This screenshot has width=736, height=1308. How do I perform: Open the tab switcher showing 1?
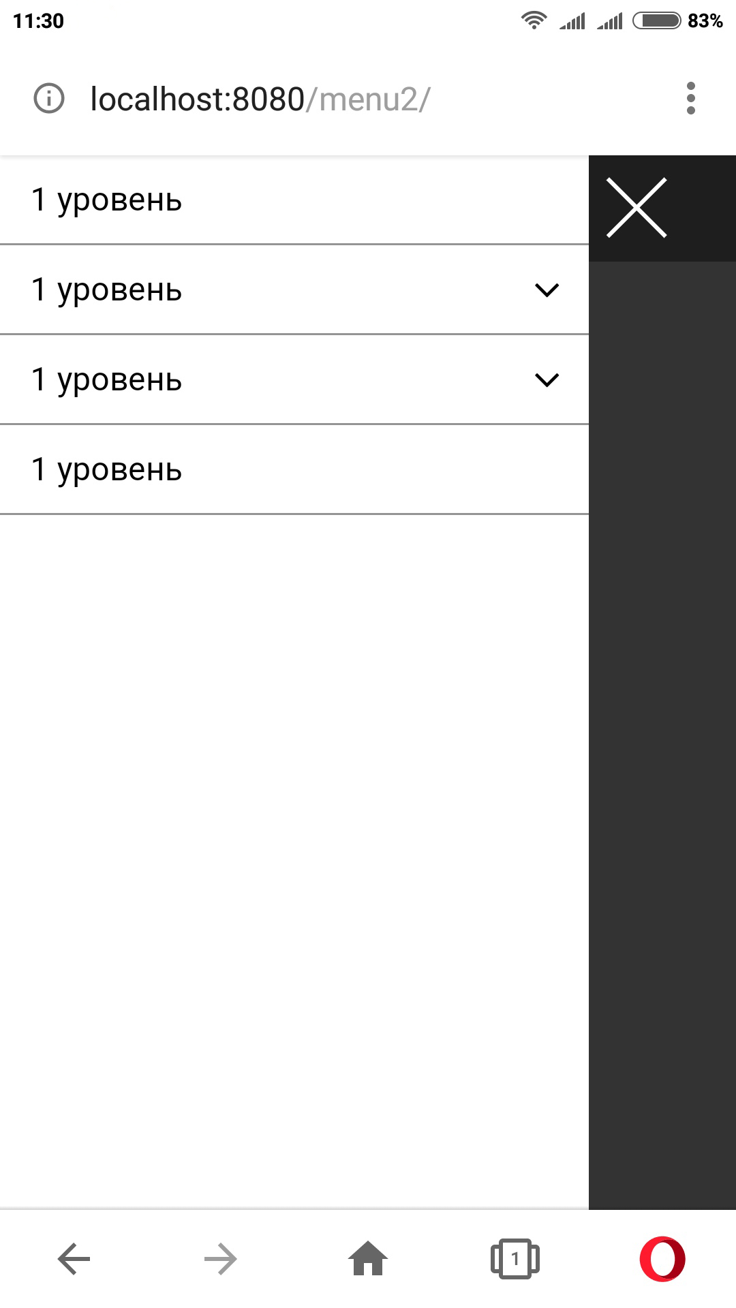(x=515, y=1258)
